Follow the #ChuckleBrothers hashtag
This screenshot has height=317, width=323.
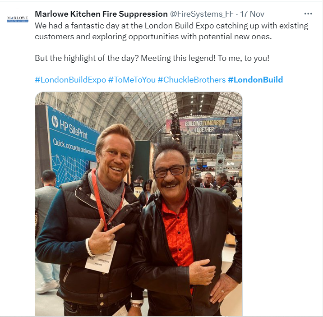(x=192, y=80)
